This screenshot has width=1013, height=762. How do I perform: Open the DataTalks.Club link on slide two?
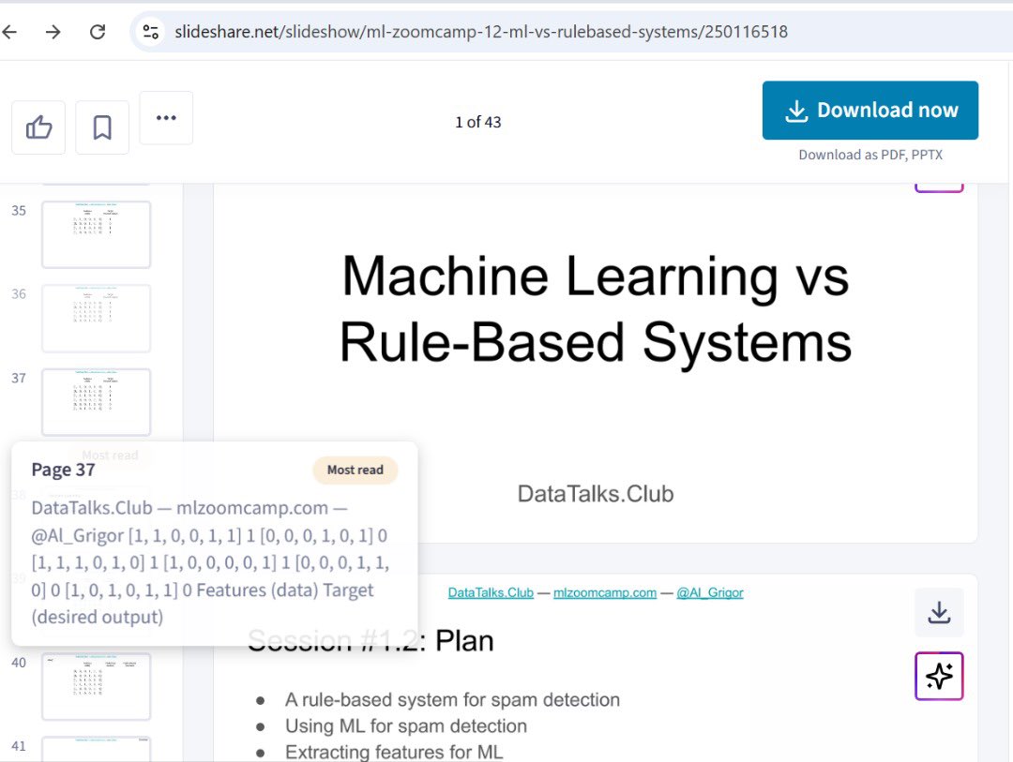point(491,592)
